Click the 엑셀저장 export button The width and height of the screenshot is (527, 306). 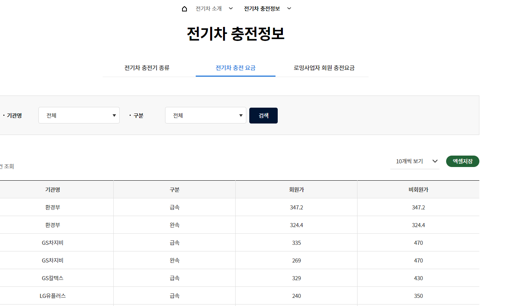(463, 161)
